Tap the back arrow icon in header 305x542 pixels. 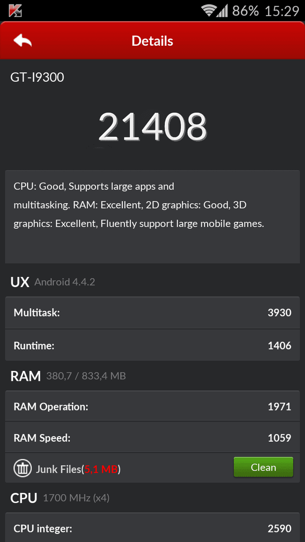23,41
